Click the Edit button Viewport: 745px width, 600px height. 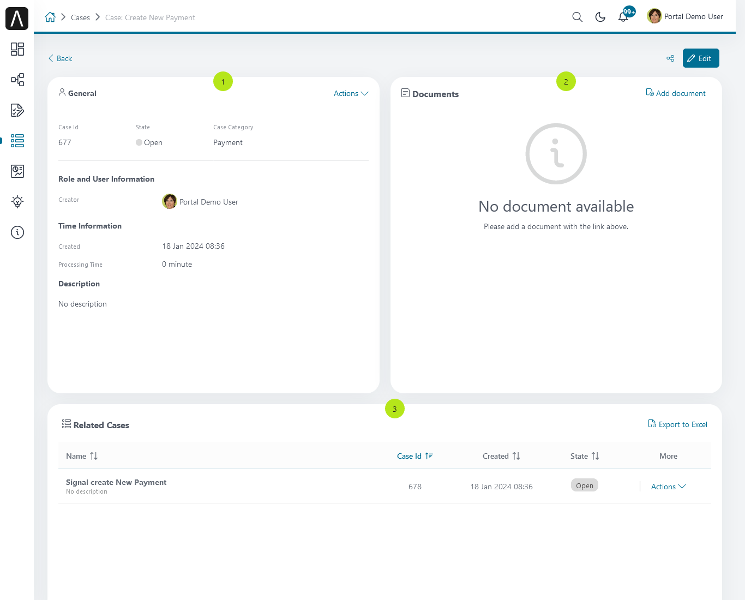(701, 58)
